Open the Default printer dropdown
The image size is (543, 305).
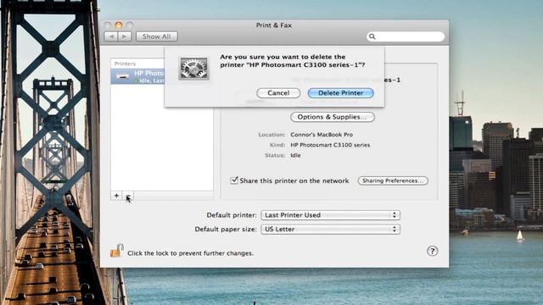tap(330, 215)
